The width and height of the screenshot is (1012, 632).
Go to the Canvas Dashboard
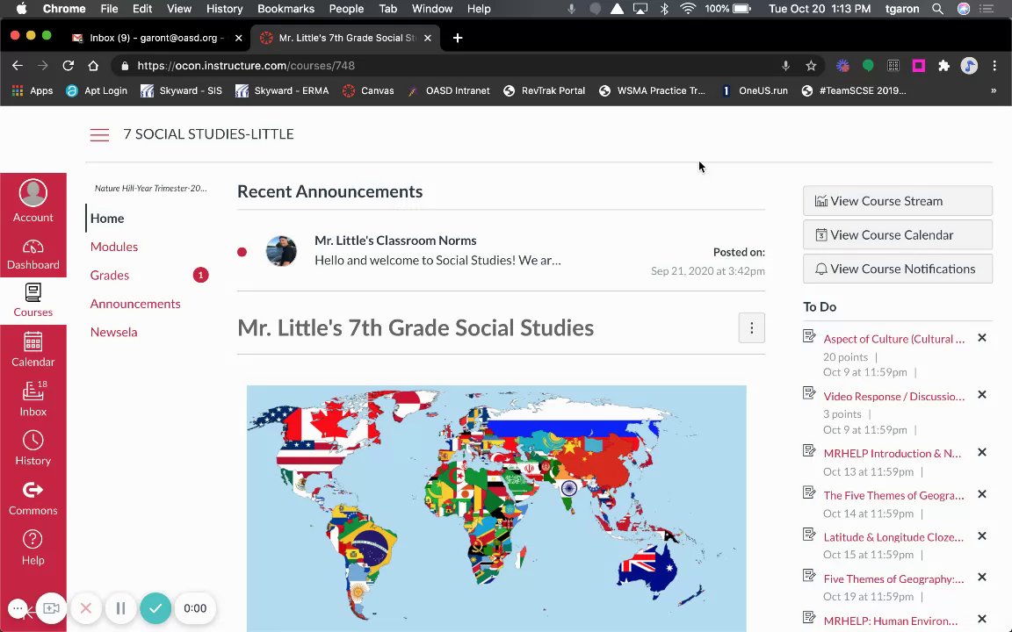click(33, 254)
